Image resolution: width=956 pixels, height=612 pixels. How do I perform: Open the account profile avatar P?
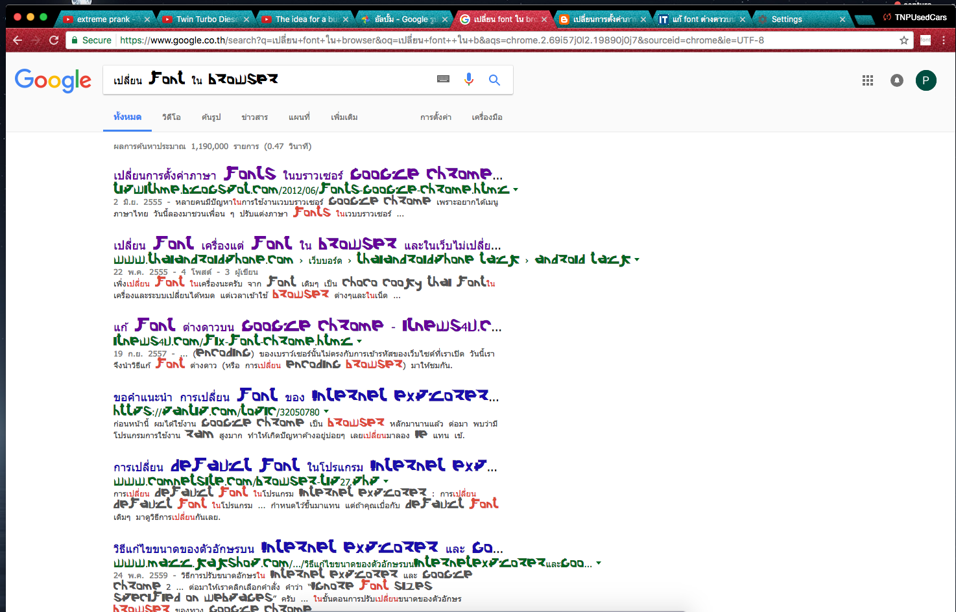pos(926,80)
